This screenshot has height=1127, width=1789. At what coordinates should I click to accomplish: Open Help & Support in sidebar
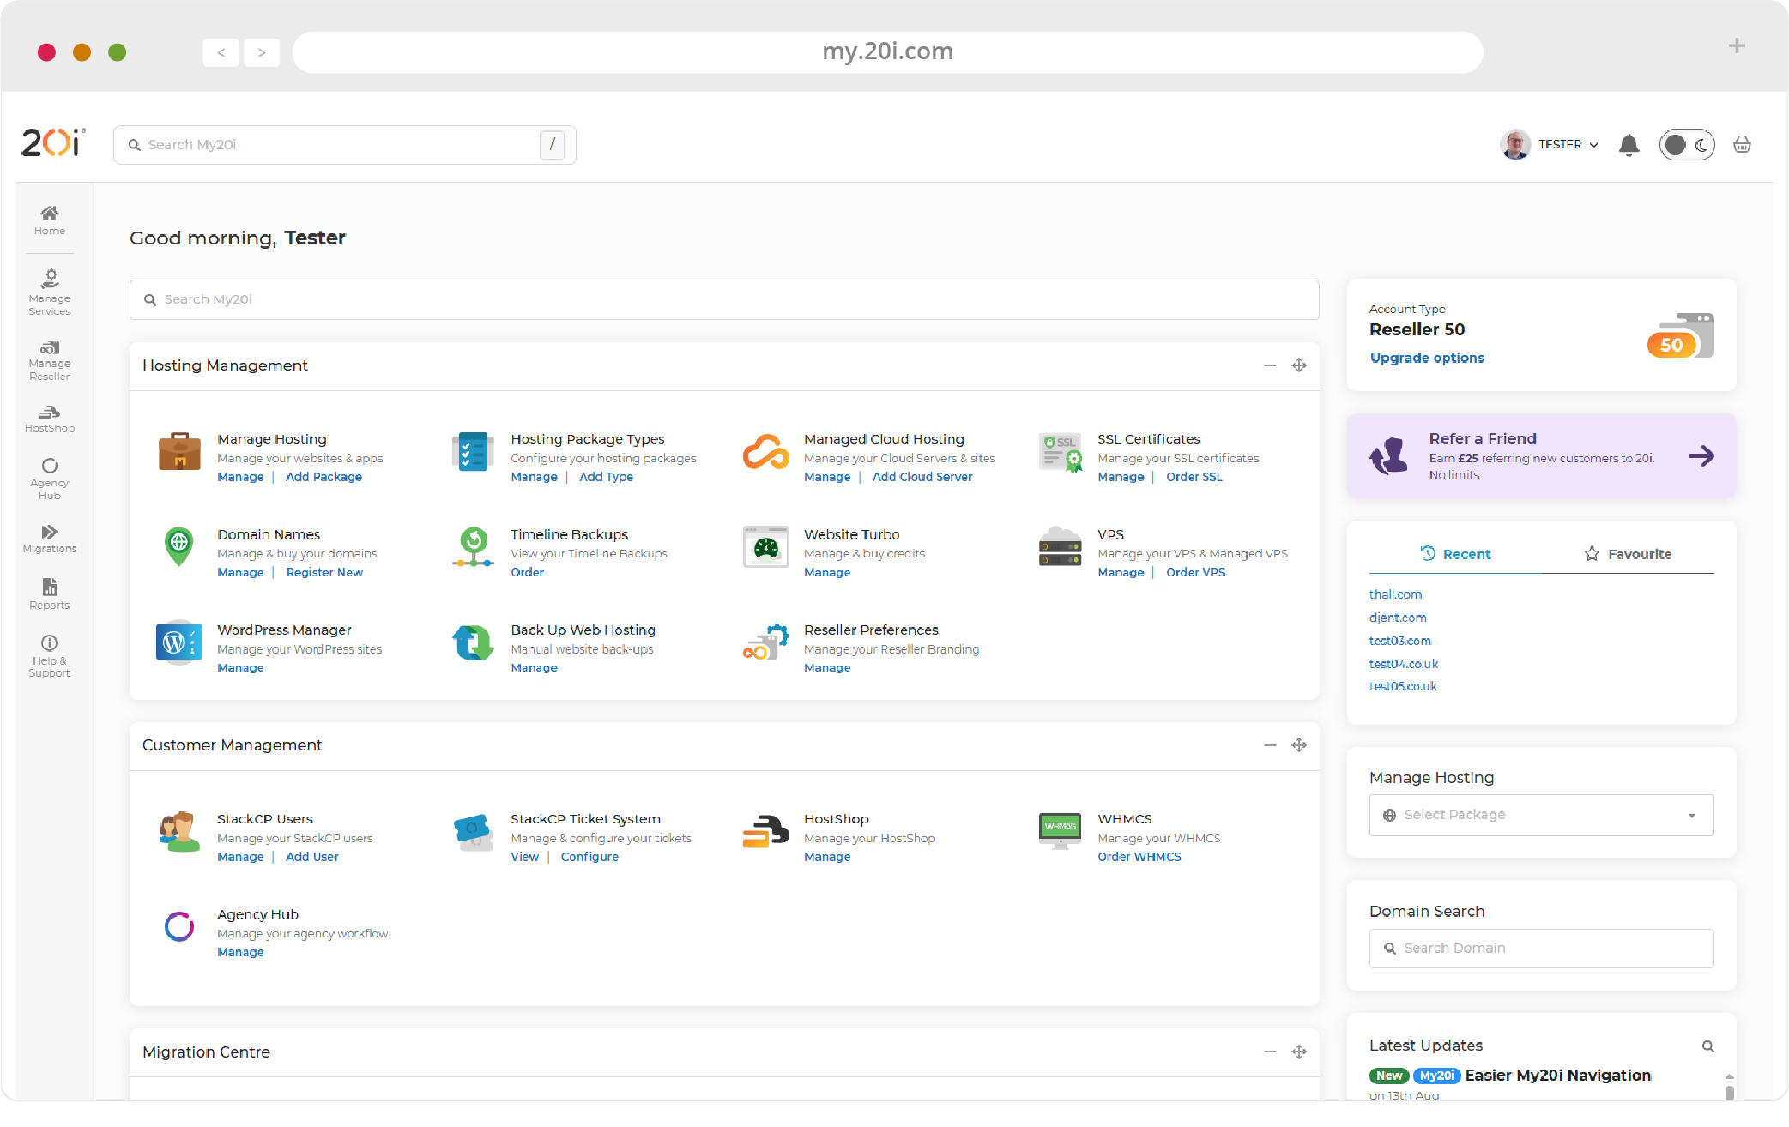[50, 656]
